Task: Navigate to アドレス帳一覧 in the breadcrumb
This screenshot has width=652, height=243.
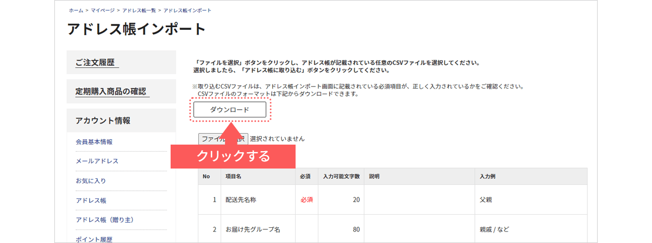Action: tap(139, 10)
